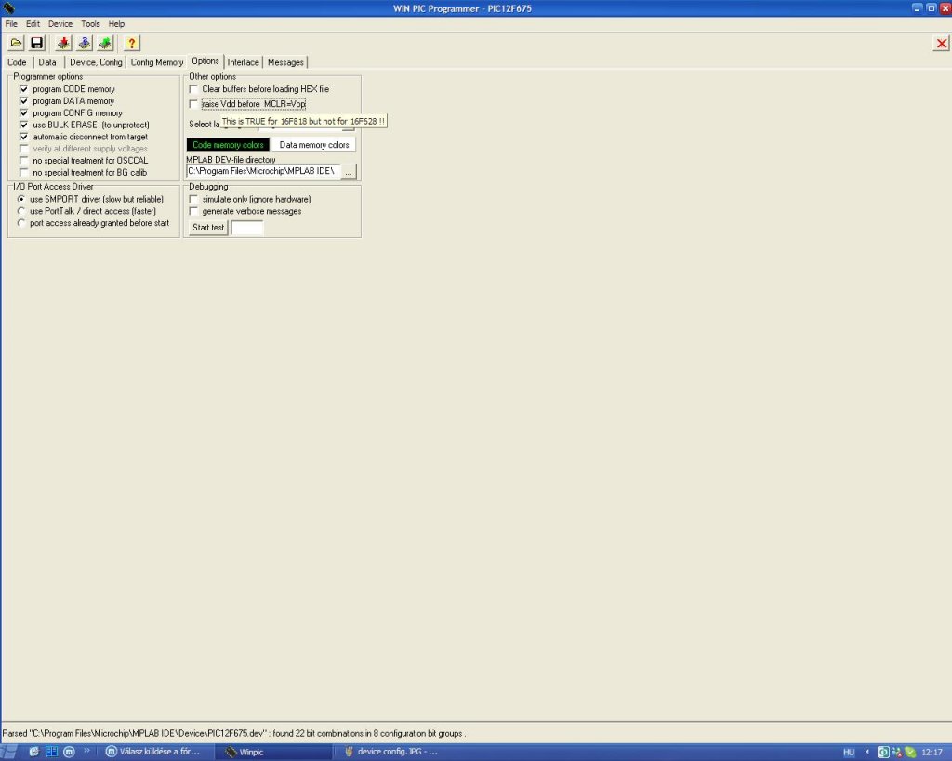
Task: Click the red-arrow Program device icon
Action: pos(63,43)
